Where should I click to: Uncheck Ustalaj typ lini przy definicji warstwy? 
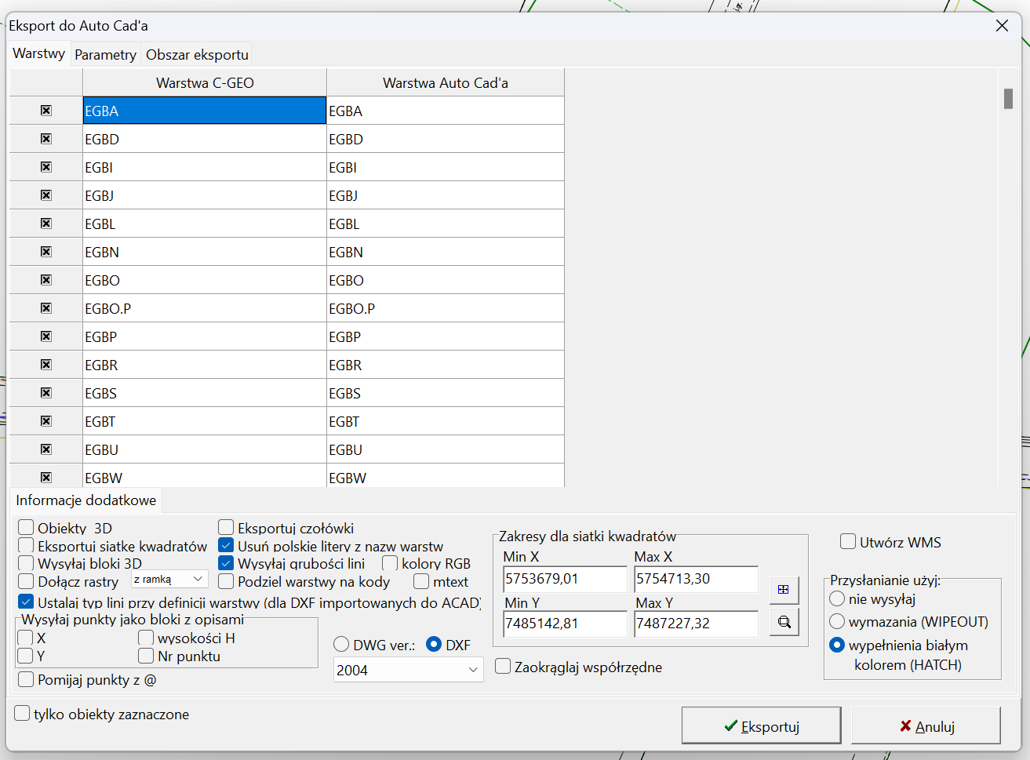click(x=26, y=602)
